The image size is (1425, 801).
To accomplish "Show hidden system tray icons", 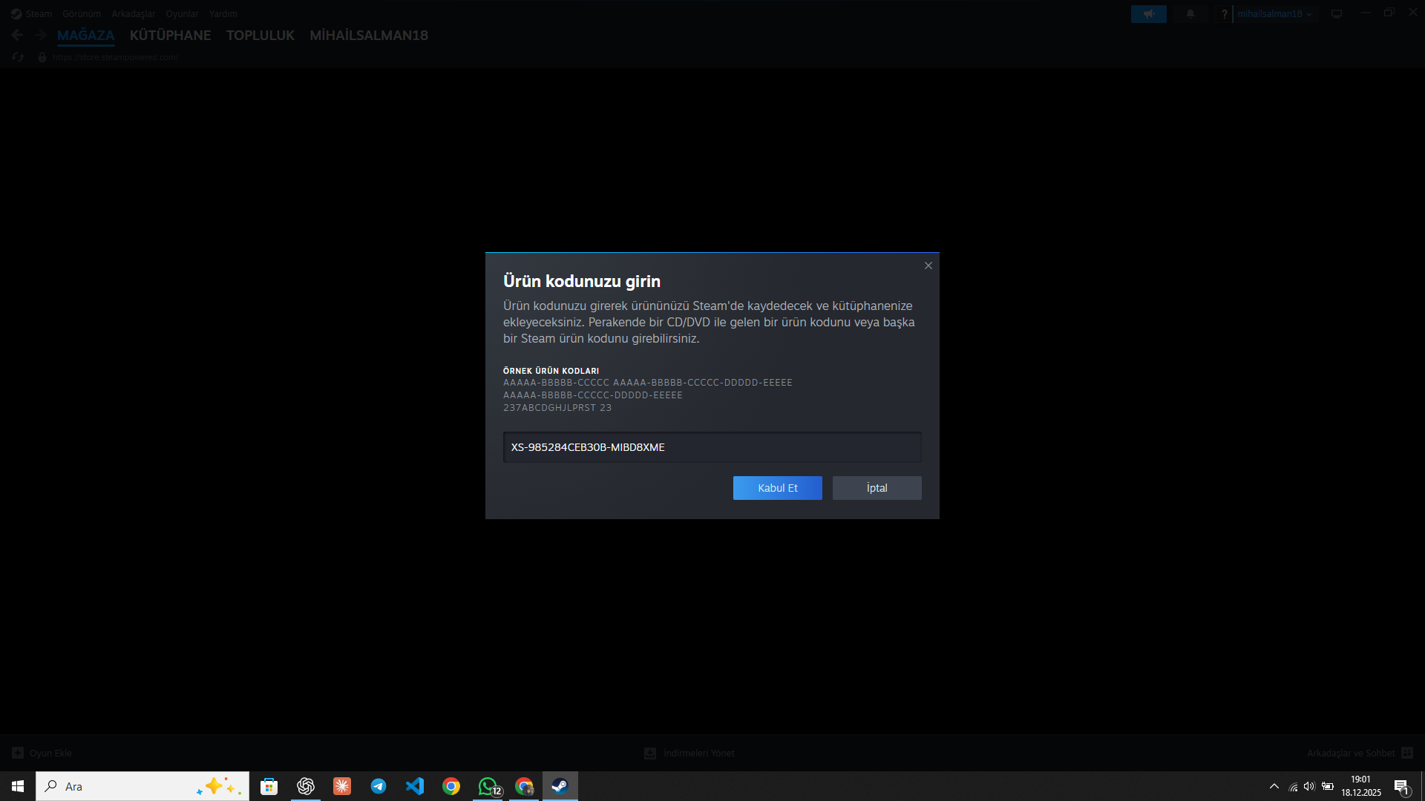I will 1274,786.
